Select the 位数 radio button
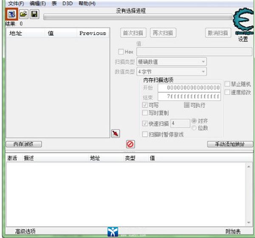Viewport: 255px width, 238px height. pos(194,127)
